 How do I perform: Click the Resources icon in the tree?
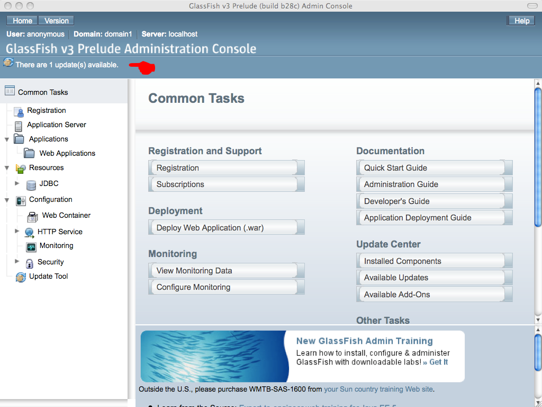tap(21, 169)
